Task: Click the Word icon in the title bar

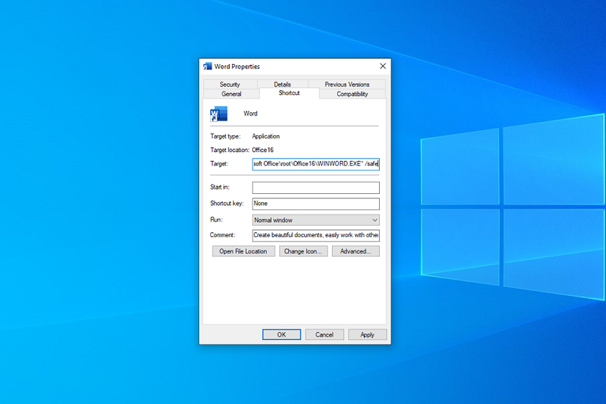Action: point(208,66)
